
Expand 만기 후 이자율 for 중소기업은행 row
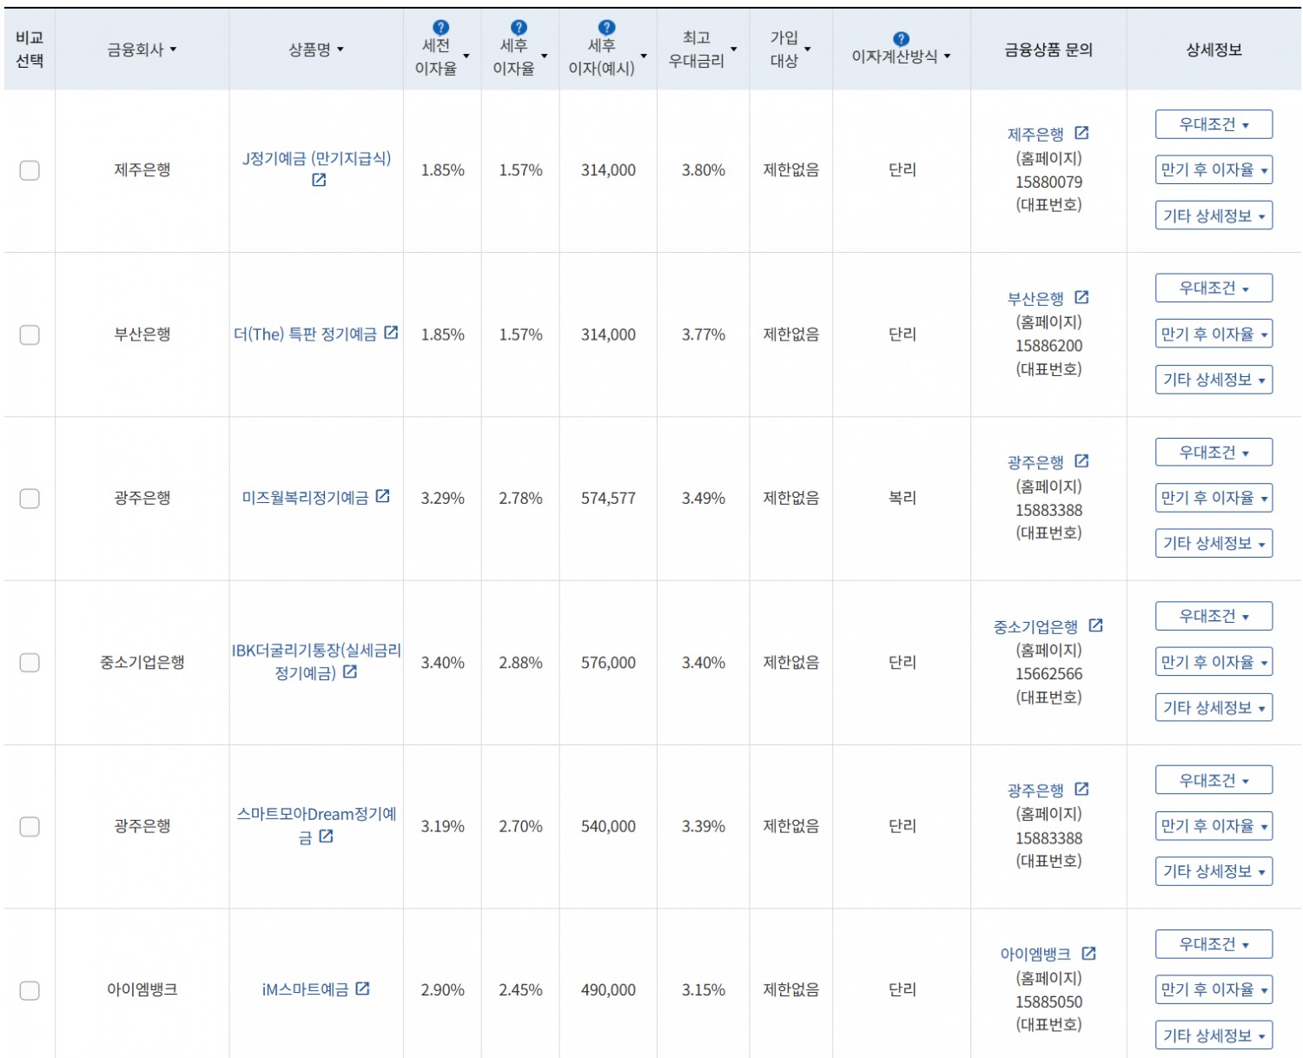coord(1214,662)
